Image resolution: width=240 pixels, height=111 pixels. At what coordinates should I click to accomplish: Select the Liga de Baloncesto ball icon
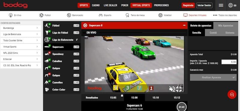(47, 40)
